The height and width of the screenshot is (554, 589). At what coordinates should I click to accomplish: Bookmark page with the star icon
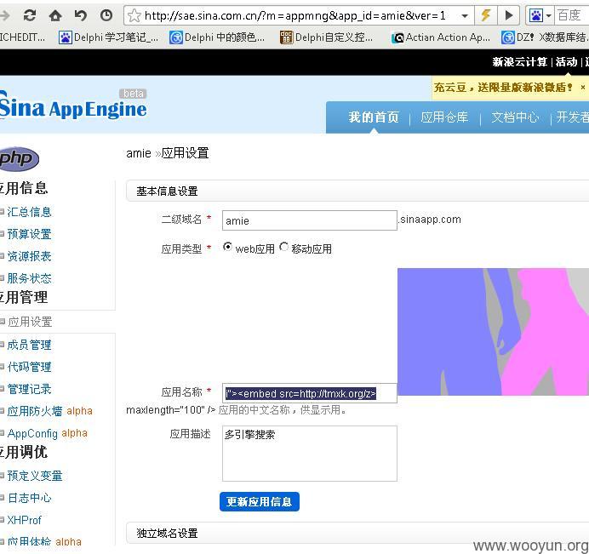pyautogui.click(x=134, y=16)
